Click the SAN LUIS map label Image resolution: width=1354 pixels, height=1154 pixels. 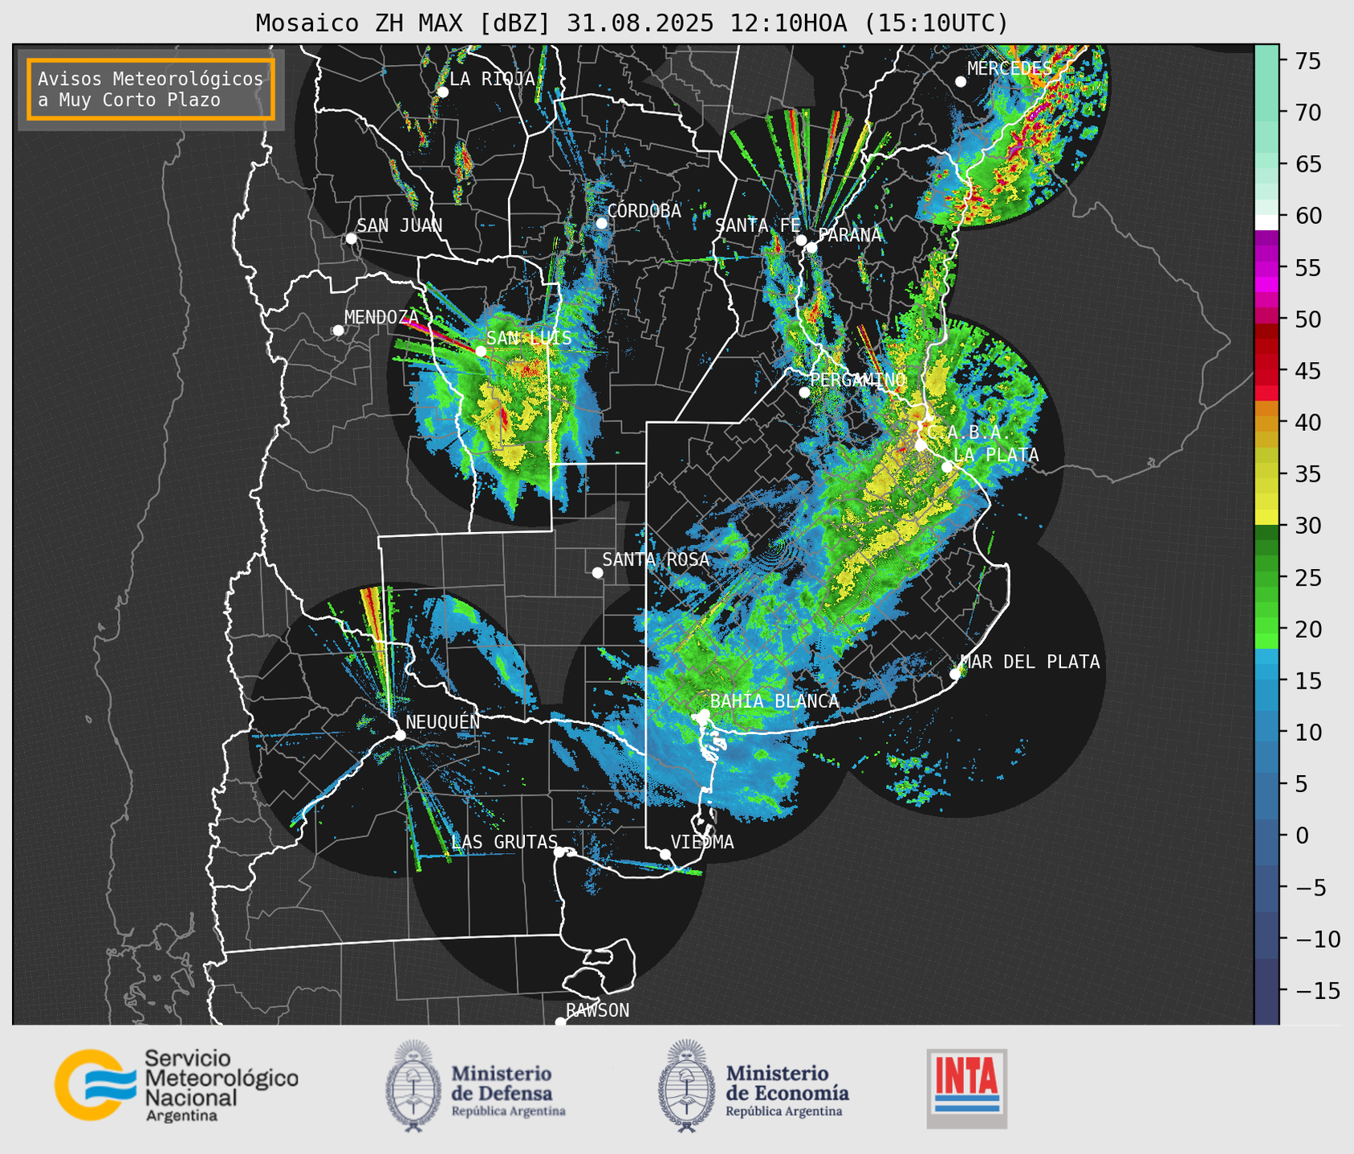(529, 339)
